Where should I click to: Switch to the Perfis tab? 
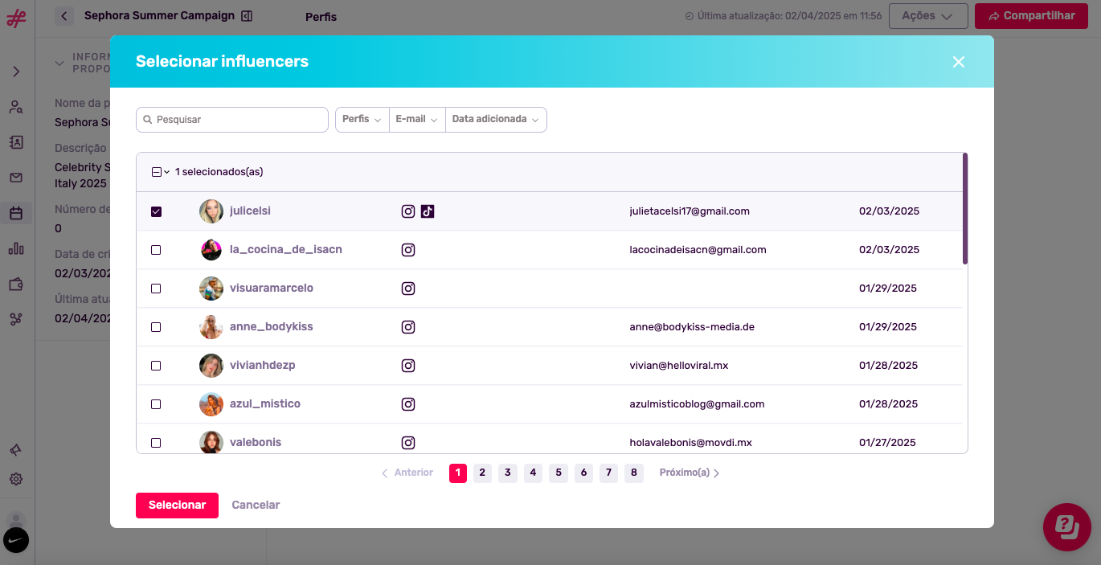[x=321, y=17]
